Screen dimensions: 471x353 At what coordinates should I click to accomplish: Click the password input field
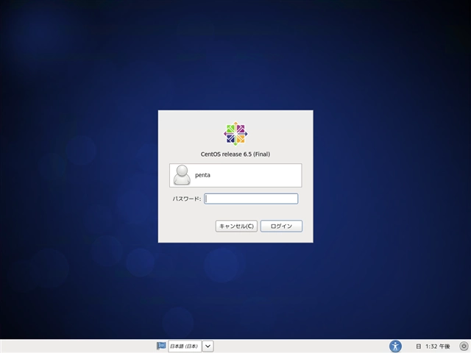click(251, 199)
